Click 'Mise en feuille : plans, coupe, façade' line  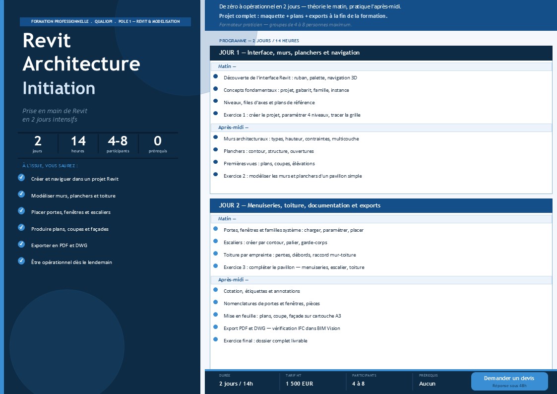pyautogui.click(x=282, y=316)
